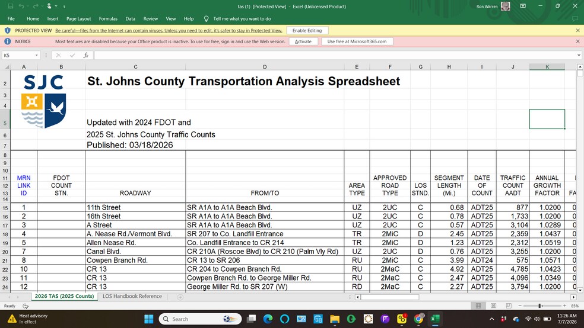The image size is (584, 328).
Task: Open Ribbon Display Options icon
Action: click(523, 6)
